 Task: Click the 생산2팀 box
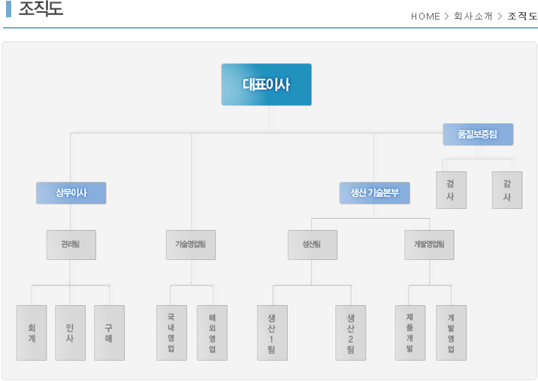351,333
